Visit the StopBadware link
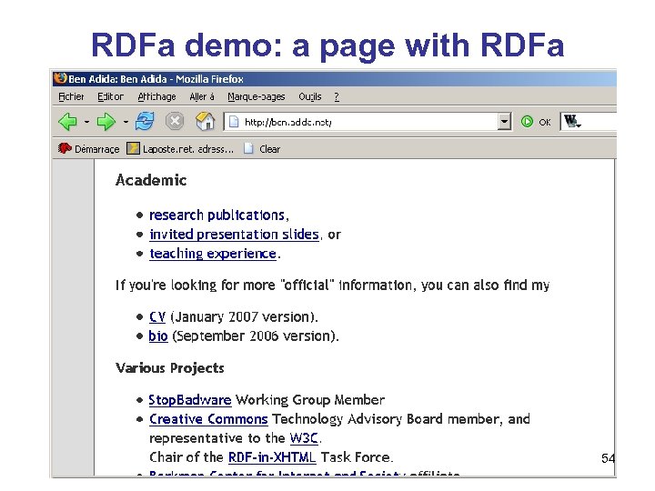 [x=190, y=400]
